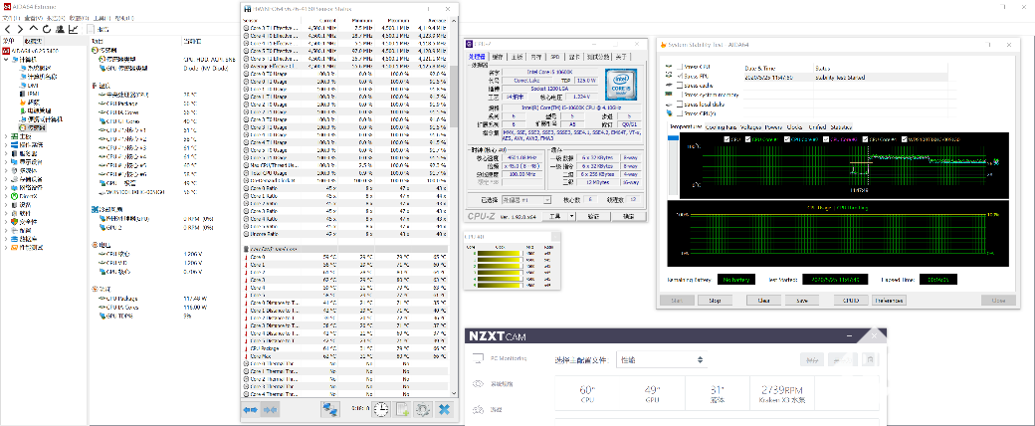The width and height of the screenshot is (1035, 426).
Task: Click HWiNFO logging sheet with plus icon
Action: coord(402,409)
